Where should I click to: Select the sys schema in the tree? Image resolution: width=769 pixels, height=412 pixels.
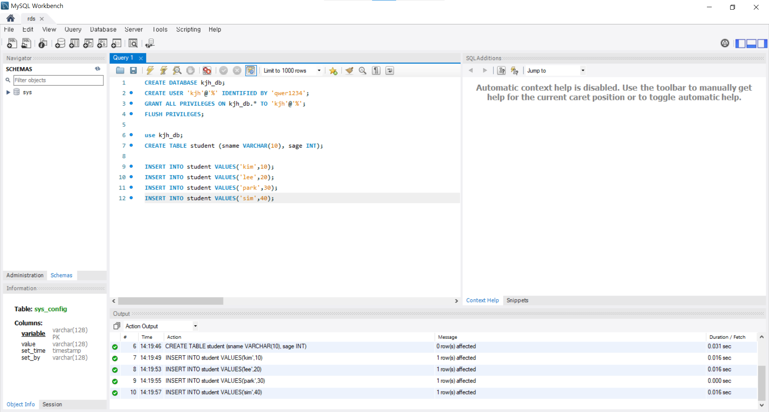point(27,92)
